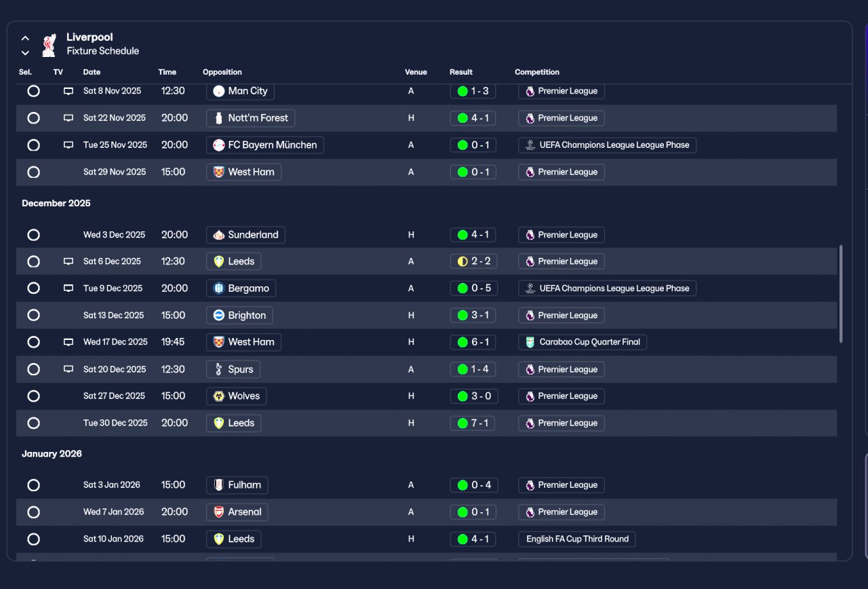
Task: Open Champions League League Phase link for Bayern
Action: click(607, 145)
